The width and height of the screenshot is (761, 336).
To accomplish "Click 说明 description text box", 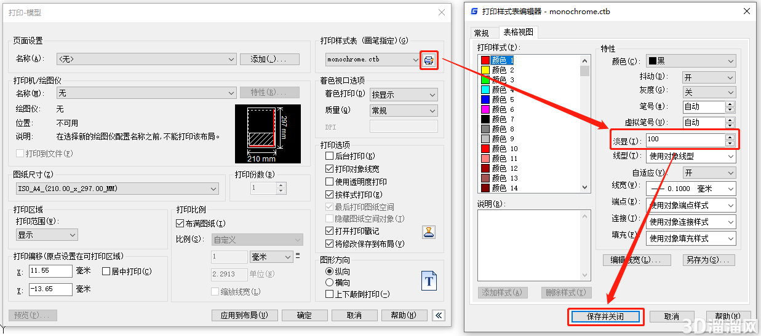I will (x=533, y=245).
